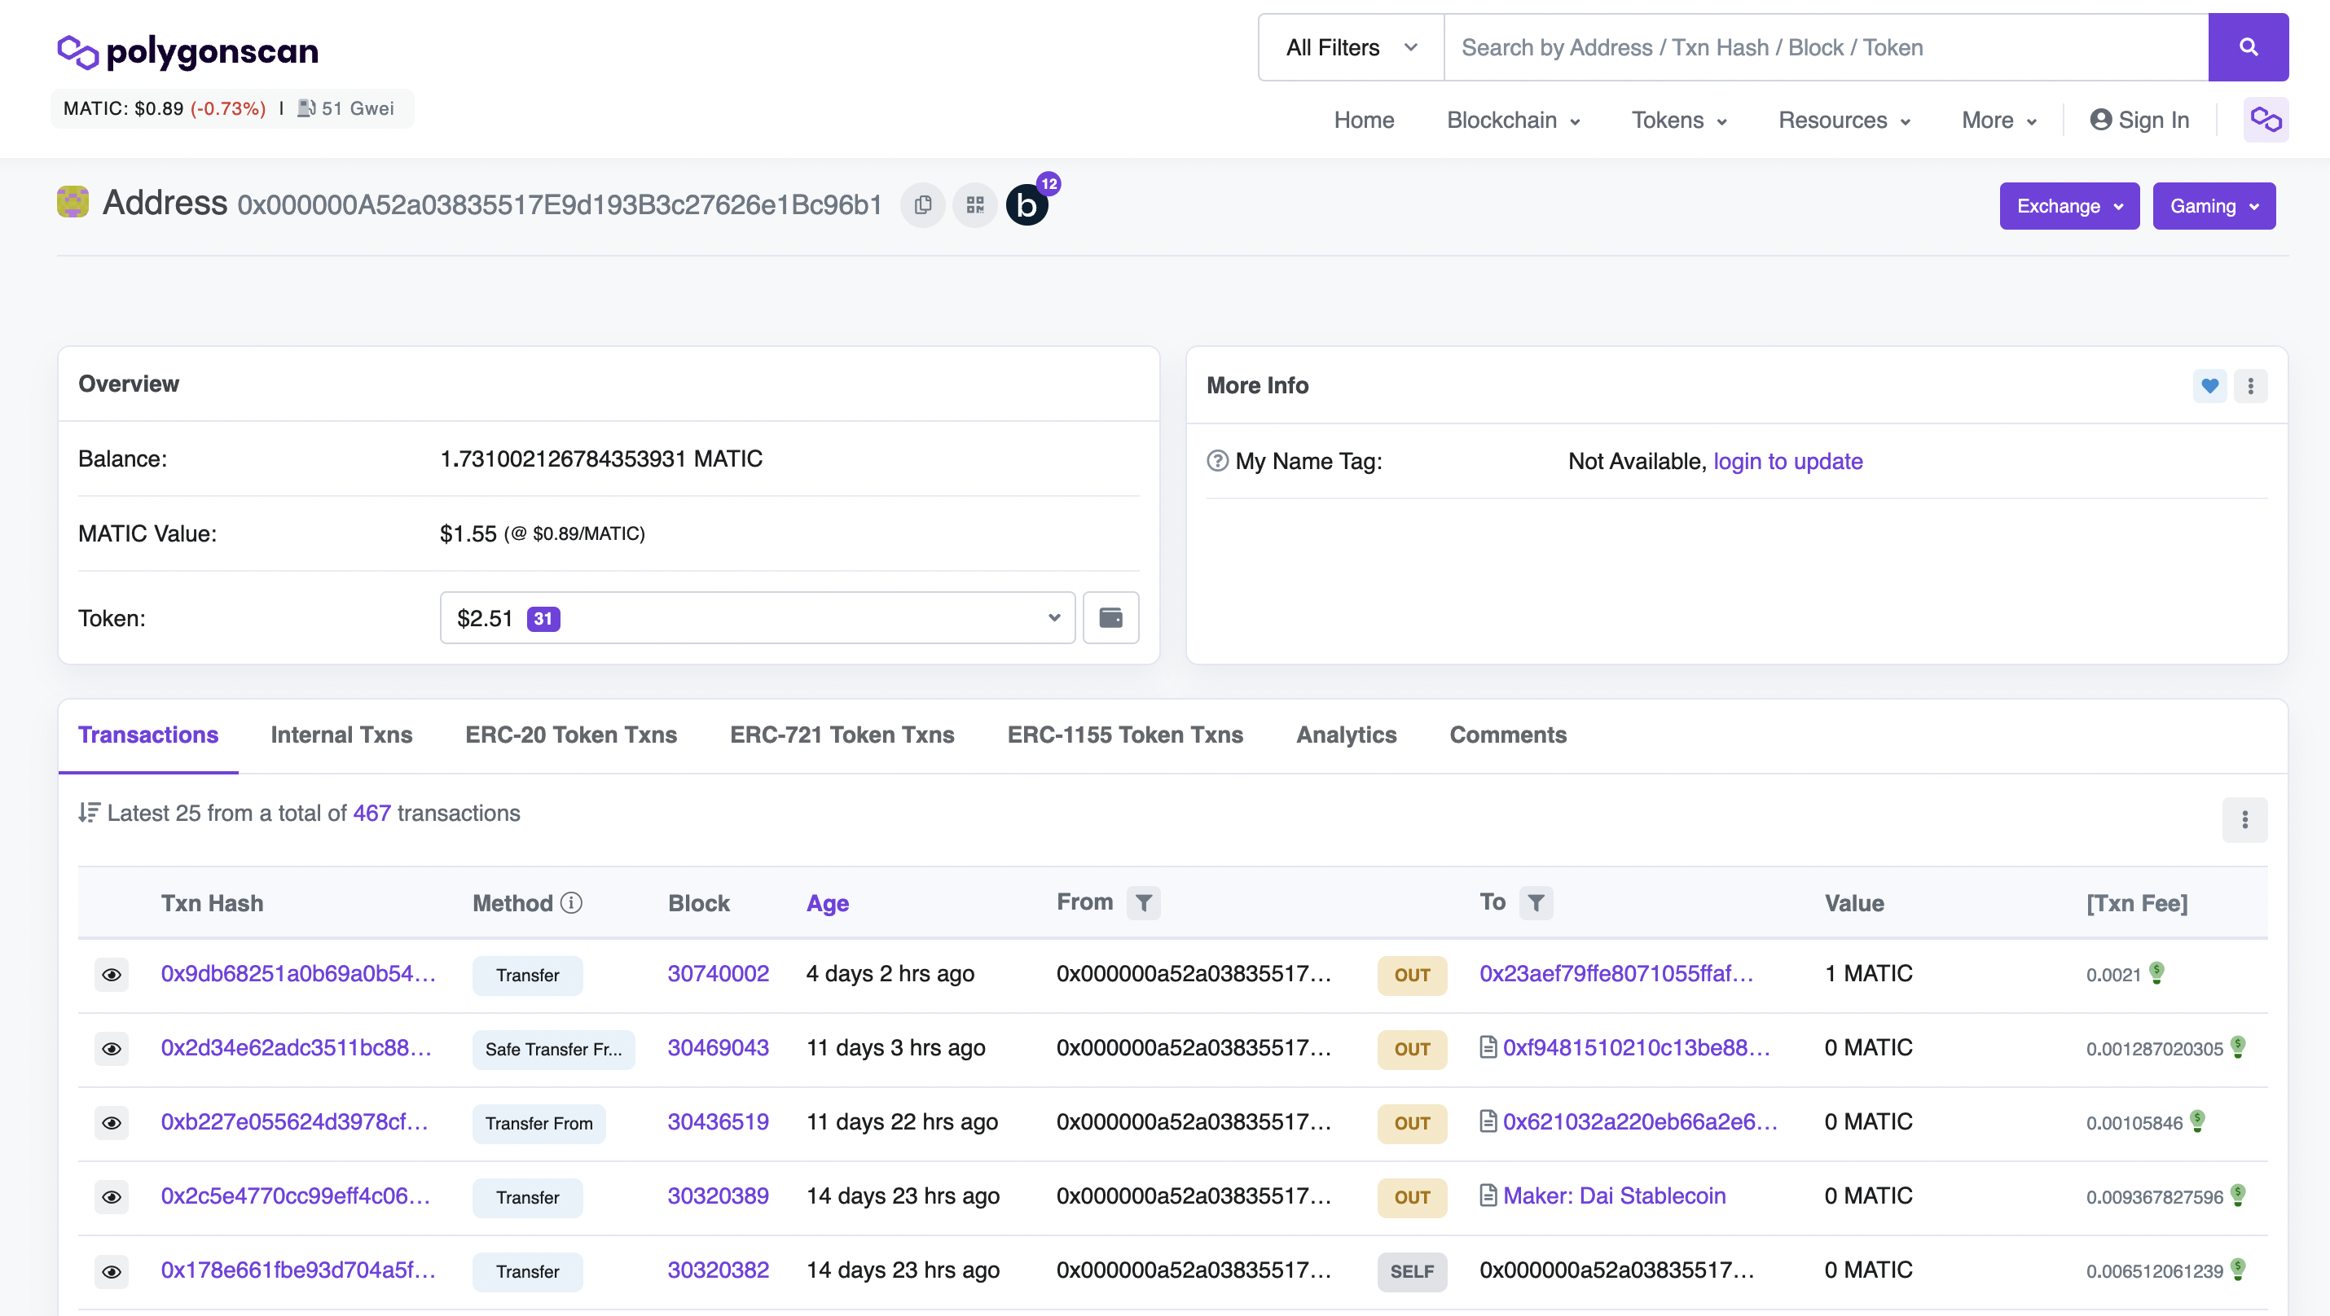Viewport: 2330px width, 1316px height.
Task: Click the wallet icon beside Token dropdown
Action: 1110,618
